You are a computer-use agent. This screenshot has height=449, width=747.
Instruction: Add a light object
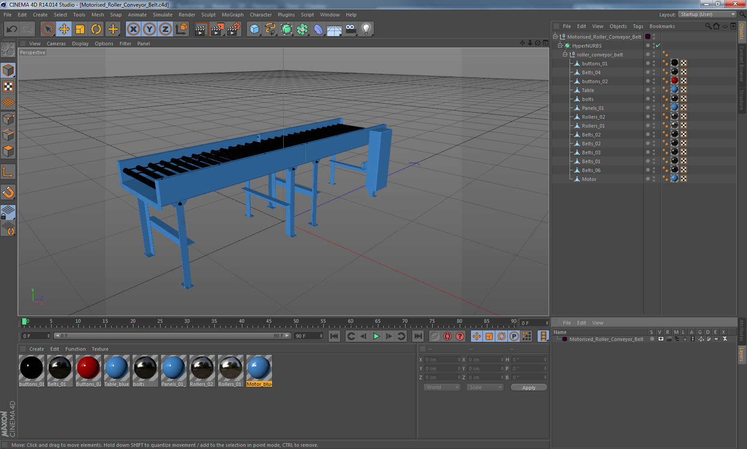coord(366,29)
